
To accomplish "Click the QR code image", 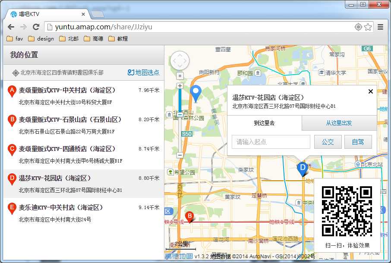I will [x=347, y=211].
